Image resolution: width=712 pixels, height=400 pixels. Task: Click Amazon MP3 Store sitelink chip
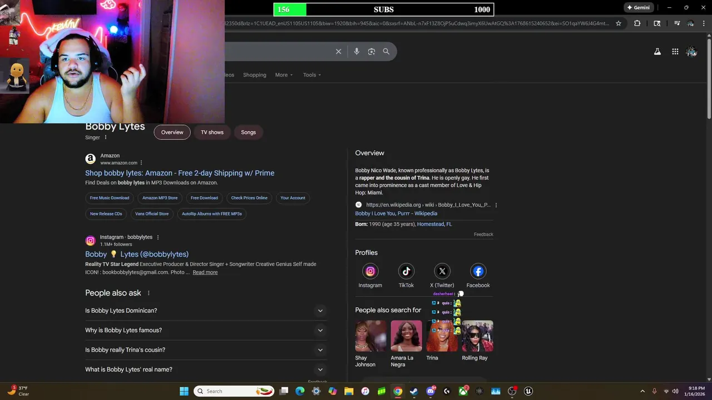pos(160,198)
